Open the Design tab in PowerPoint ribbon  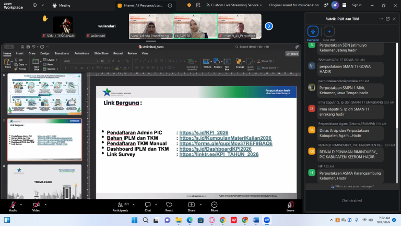45,53
